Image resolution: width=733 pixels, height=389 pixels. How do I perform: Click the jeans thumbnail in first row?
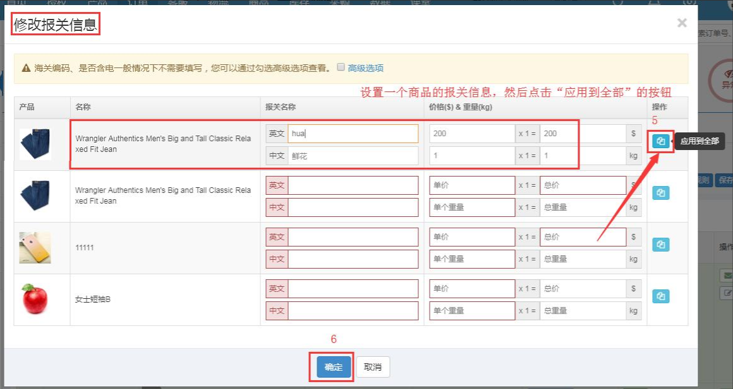click(35, 144)
